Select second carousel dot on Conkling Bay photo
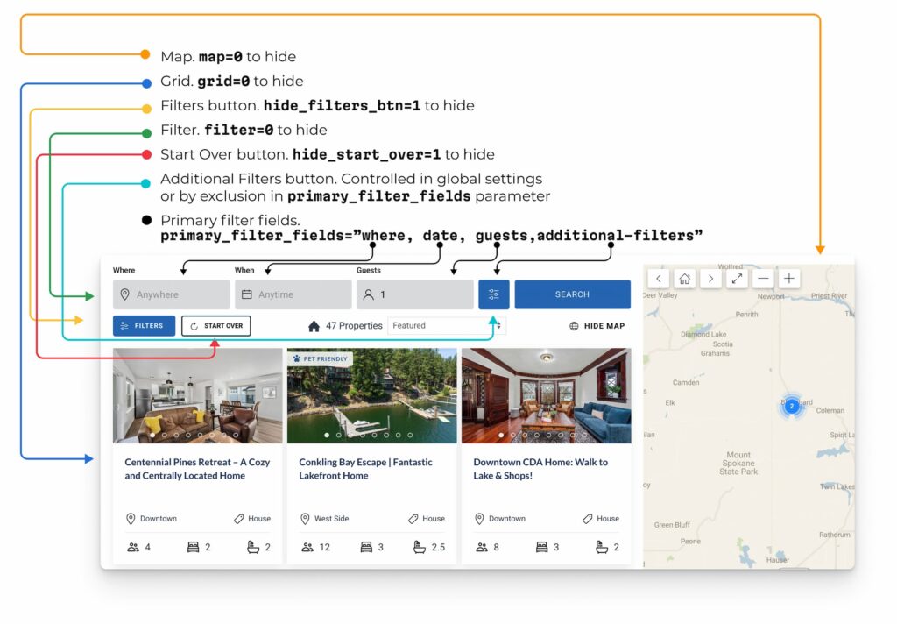This screenshot has width=897, height=624. pyautogui.click(x=339, y=435)
